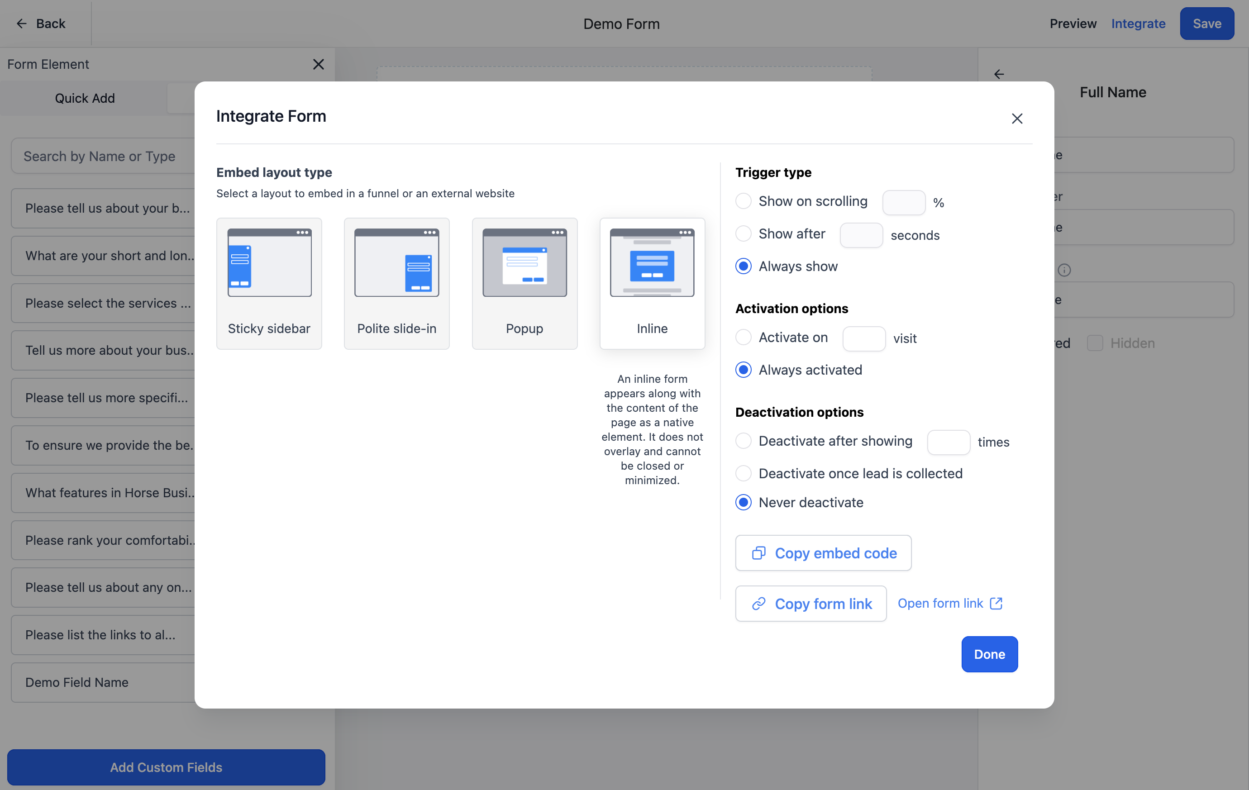Choose the Polite slide-in layout thumbnail

point(397,283)
